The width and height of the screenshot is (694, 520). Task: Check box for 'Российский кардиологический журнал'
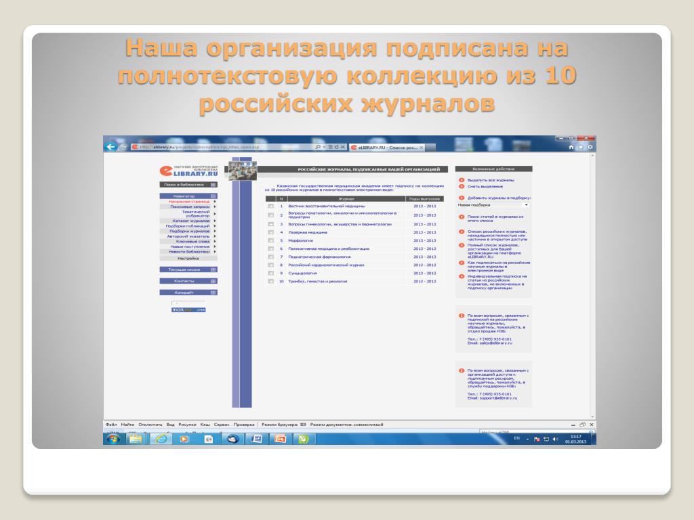(271, 265)
